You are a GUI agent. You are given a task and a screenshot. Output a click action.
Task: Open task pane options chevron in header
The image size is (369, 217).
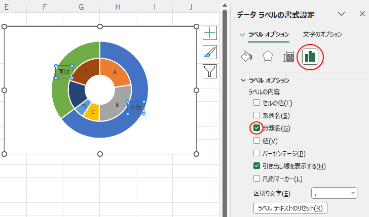(341, 14)
